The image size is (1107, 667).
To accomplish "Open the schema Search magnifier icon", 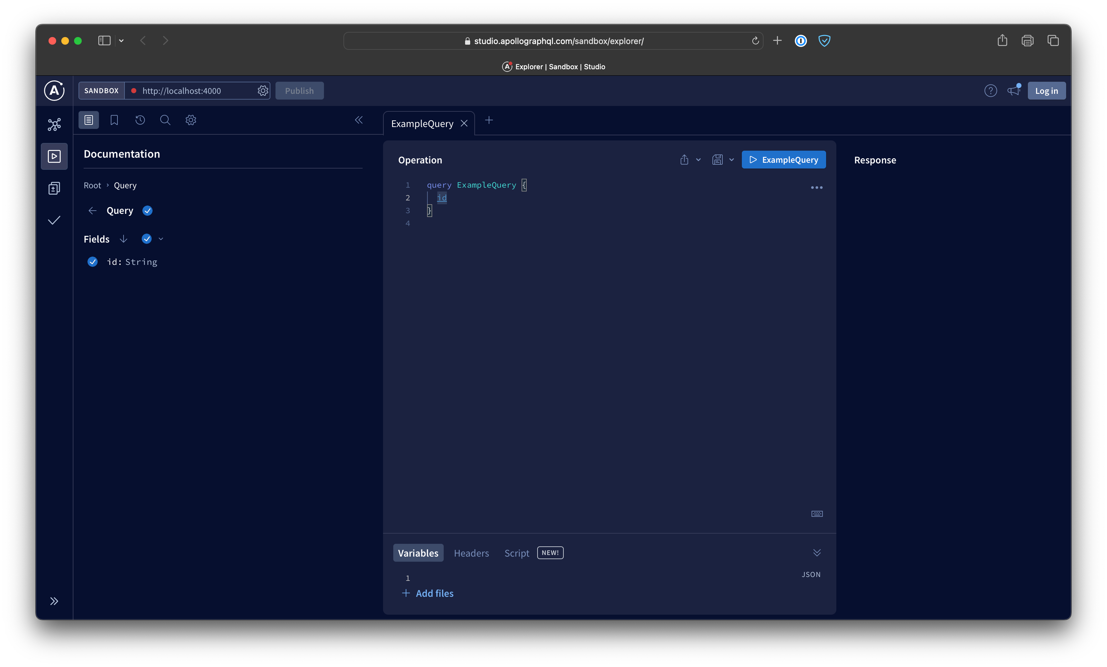I will pos(165,120).
